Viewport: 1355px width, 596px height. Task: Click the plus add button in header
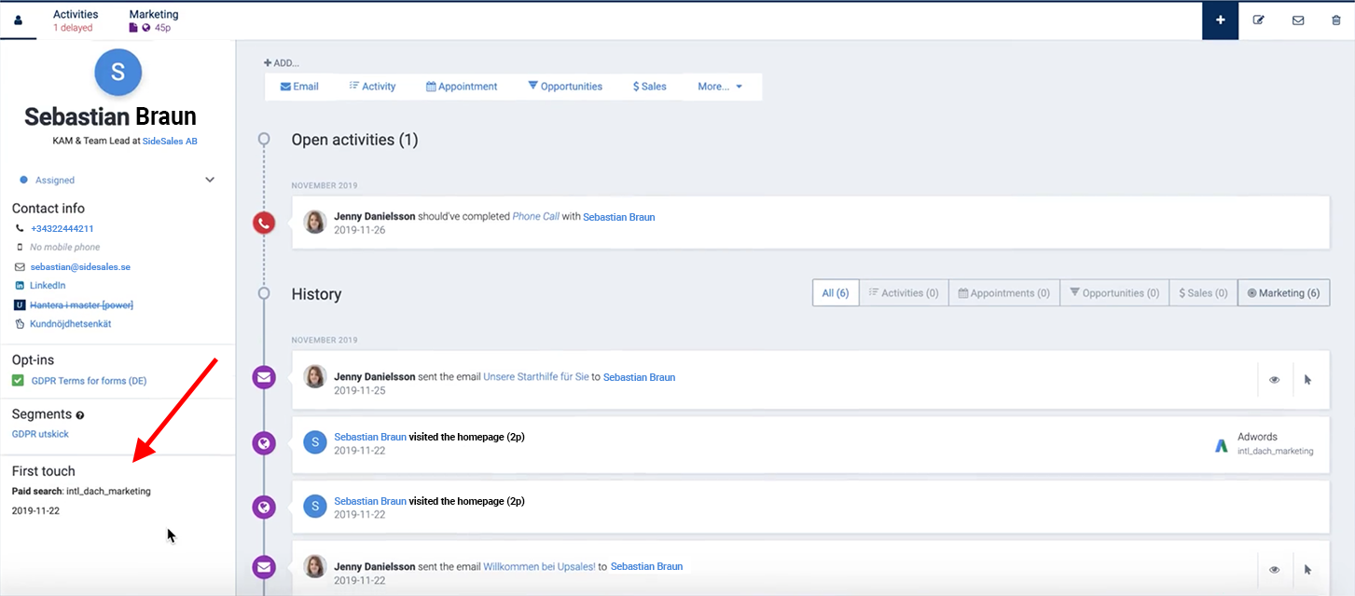(1220, 20)
